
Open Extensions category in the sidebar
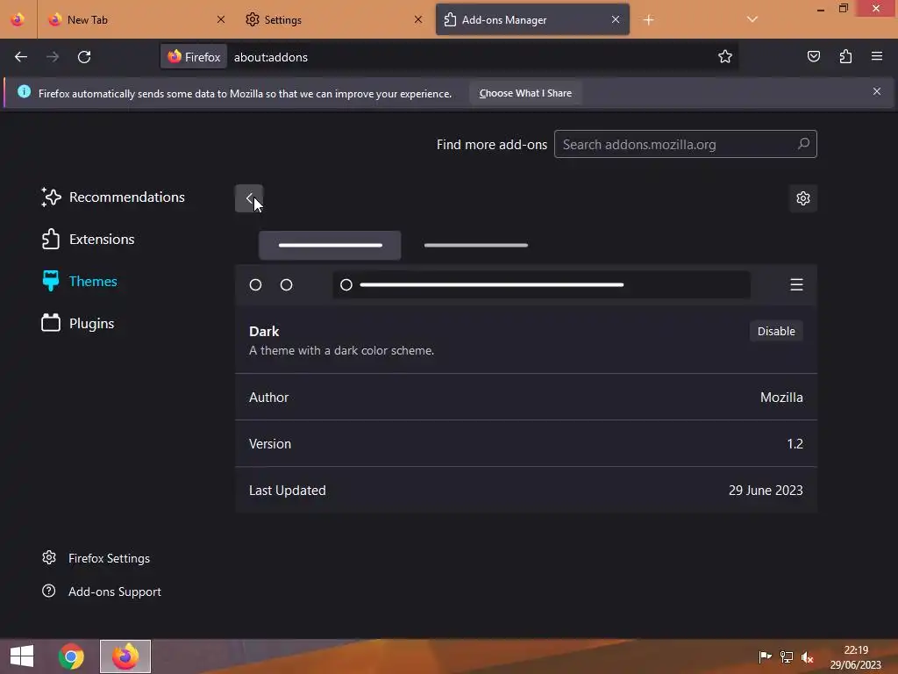(89, 239)
